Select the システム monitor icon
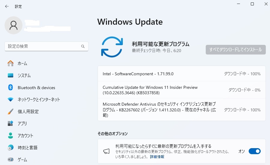Viewport: 270px width, 165px height. point(11,75)
